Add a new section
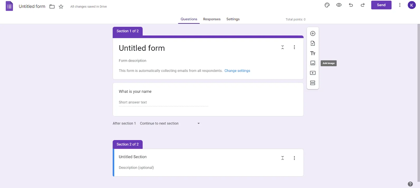The height and width of the screenshot is (188, 420). [313, 83]
